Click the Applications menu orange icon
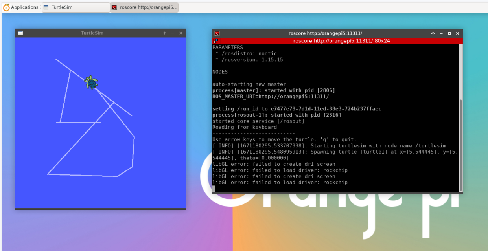Viewport: 488px width, 251px height. (x=6, y=7)
